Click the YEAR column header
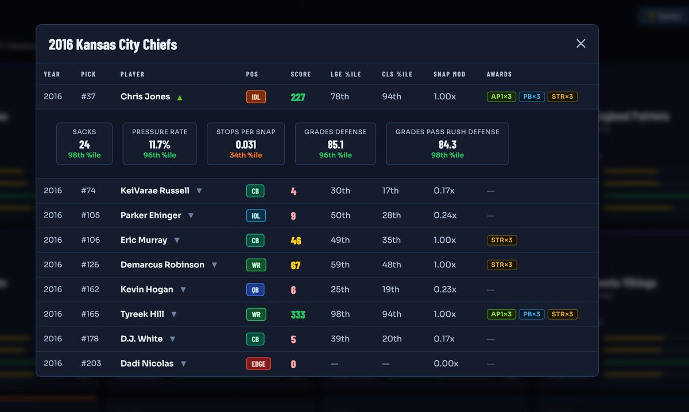Screen dimensions: 689x412 (x=52, y=74)
